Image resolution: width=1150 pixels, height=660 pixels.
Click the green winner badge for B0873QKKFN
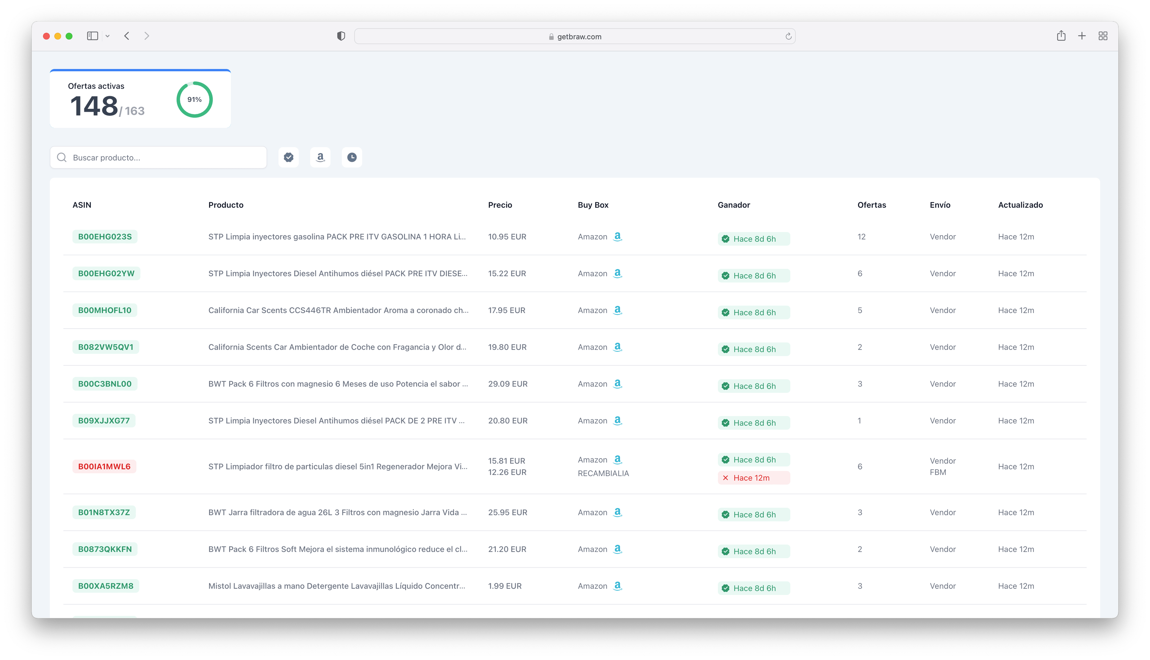753,551
